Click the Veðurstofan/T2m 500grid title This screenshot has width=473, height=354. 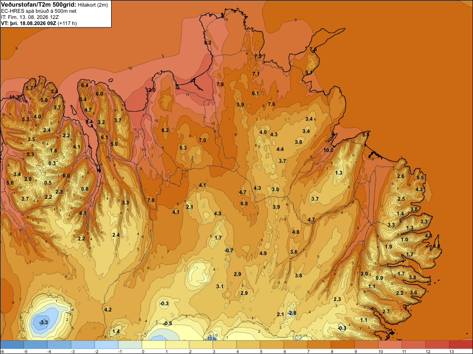point(39,5)
